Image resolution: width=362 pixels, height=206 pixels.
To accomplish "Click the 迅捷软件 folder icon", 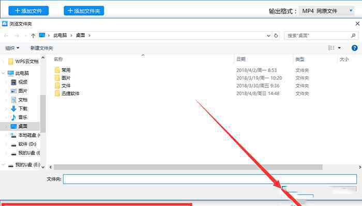I will coord(57,93).
